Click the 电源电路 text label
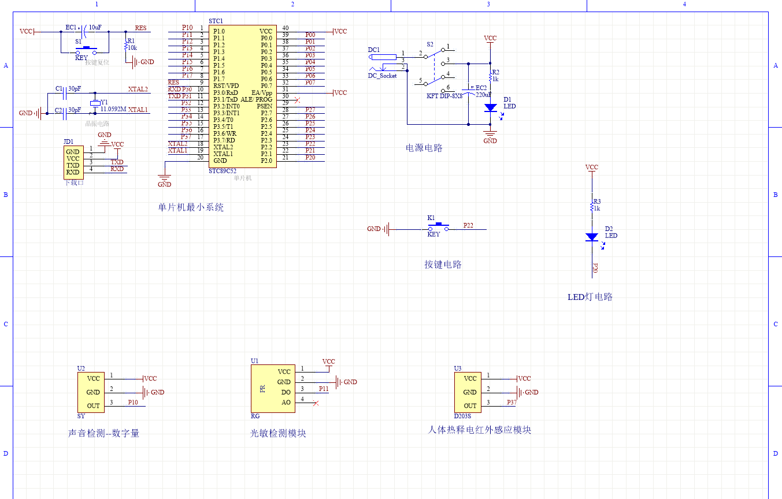The image size is (782, 499). tap(424, 148)
